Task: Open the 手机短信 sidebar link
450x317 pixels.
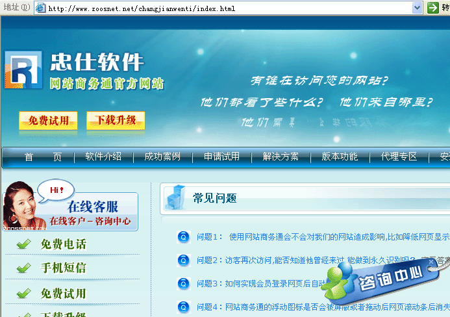Action: point(63,268)
